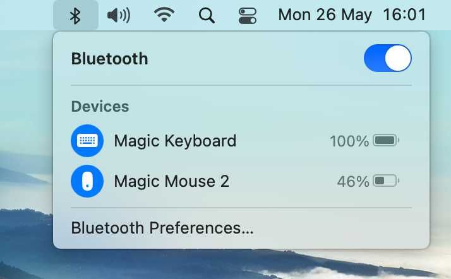Viewport: 451px width, 279px height.
Task: Open the Wi-Fi status menu
Action: tap(164, 15)
